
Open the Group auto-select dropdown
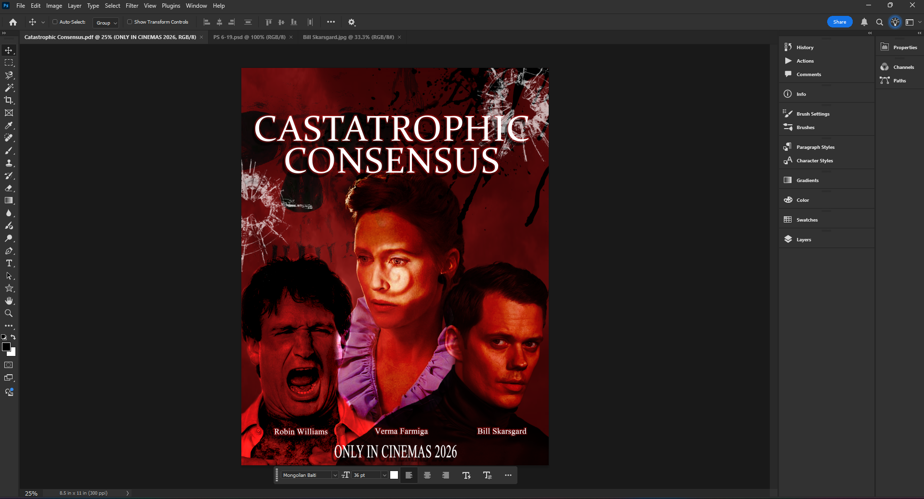click(x=106, y=23)
